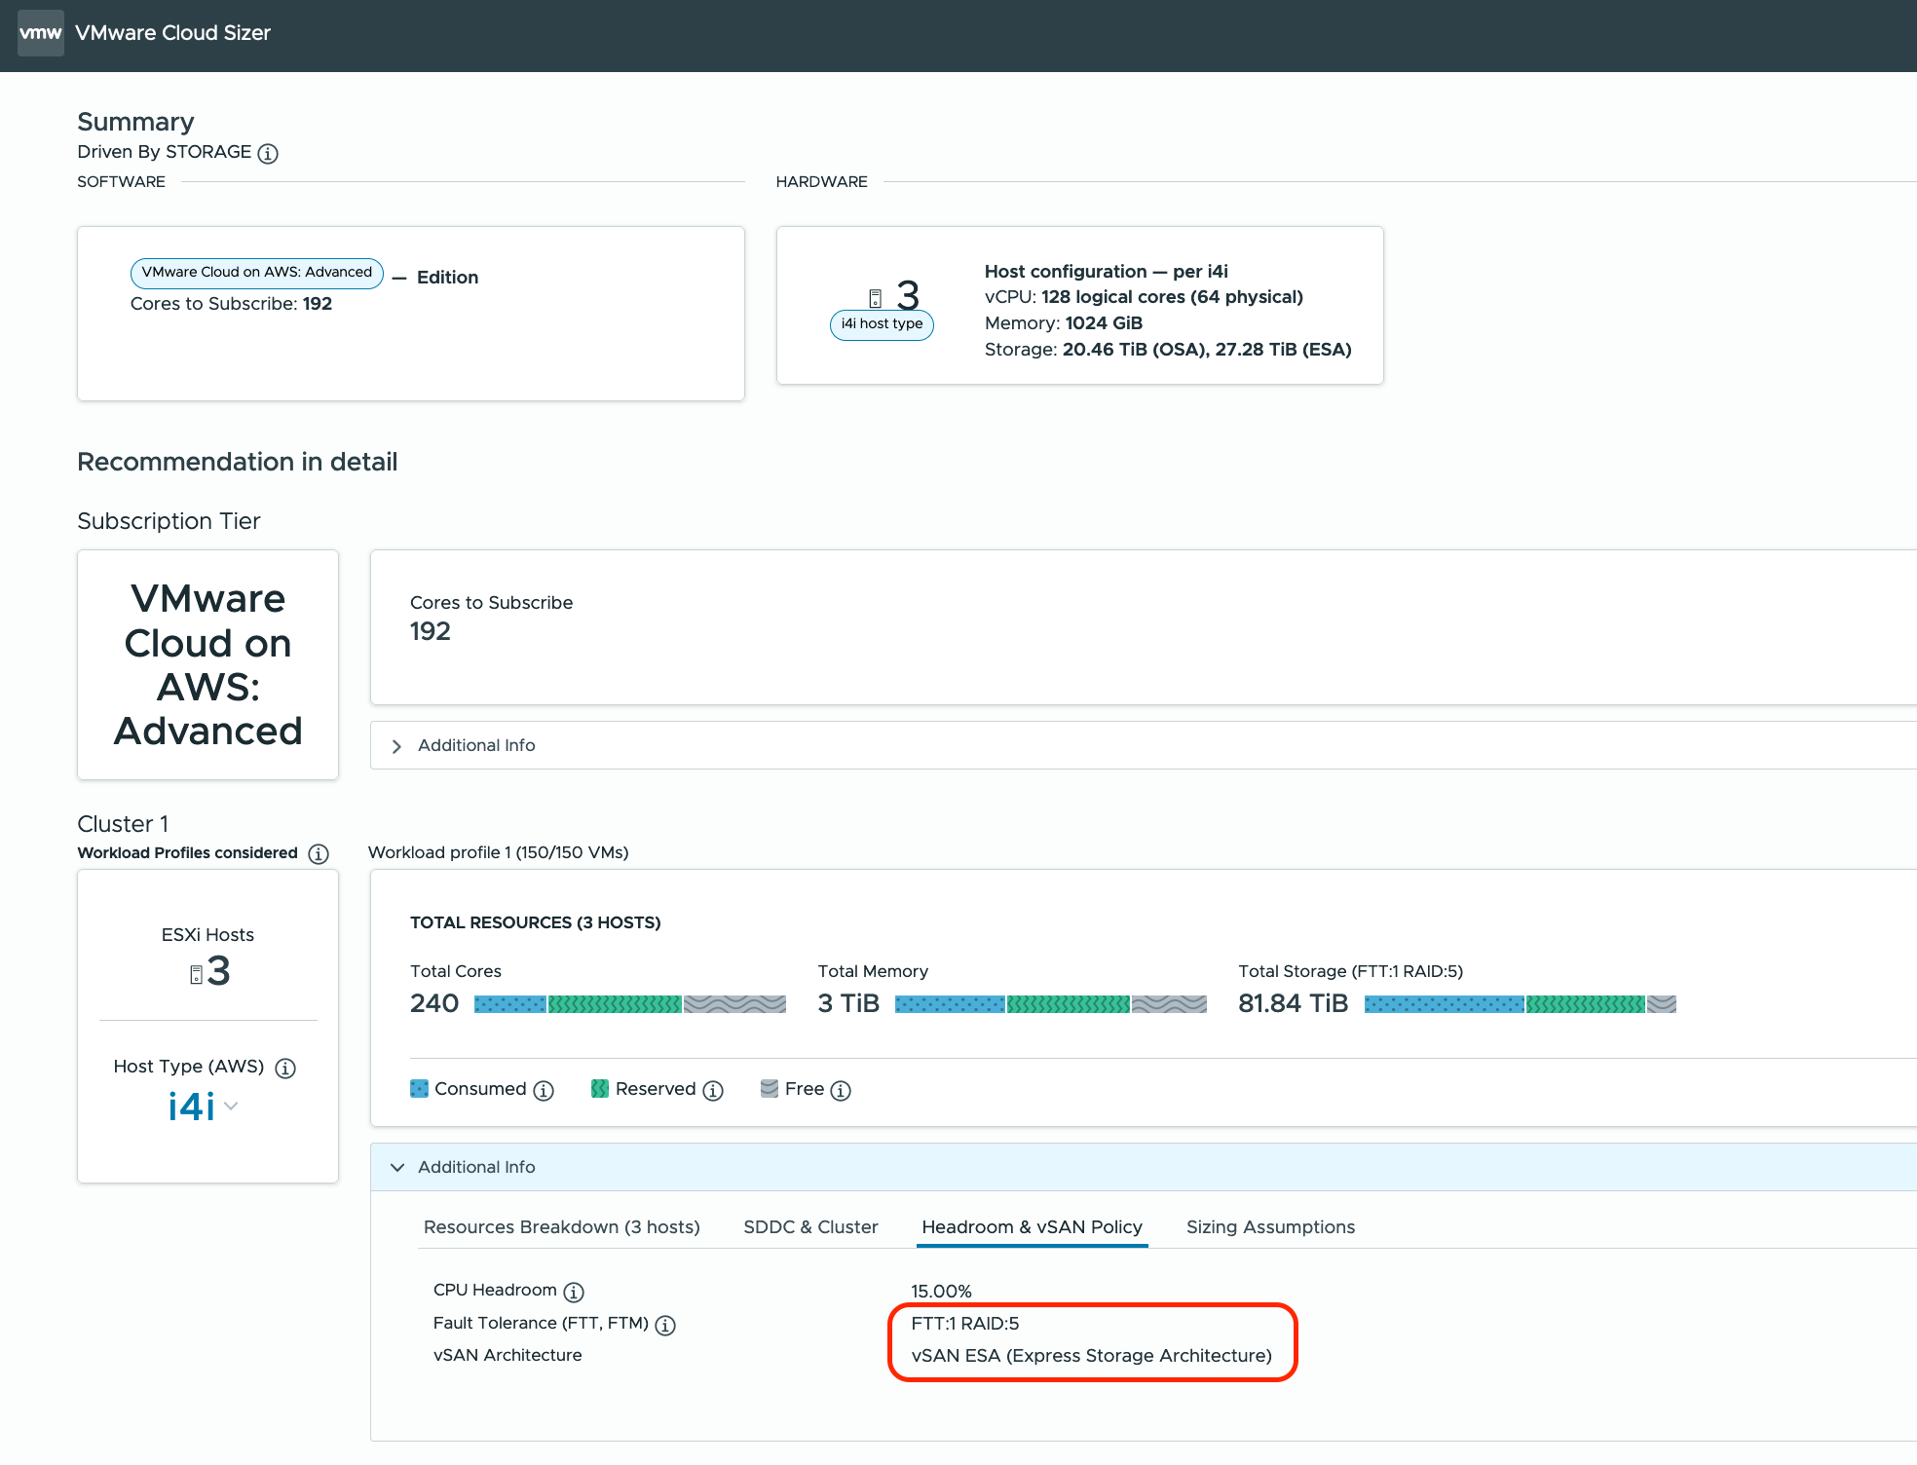Collapse the Cluster 1 Additional Info section

click(476, 1167)
